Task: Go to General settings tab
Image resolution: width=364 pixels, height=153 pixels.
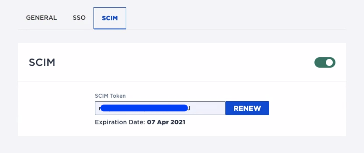Action: tap(42, 18)
